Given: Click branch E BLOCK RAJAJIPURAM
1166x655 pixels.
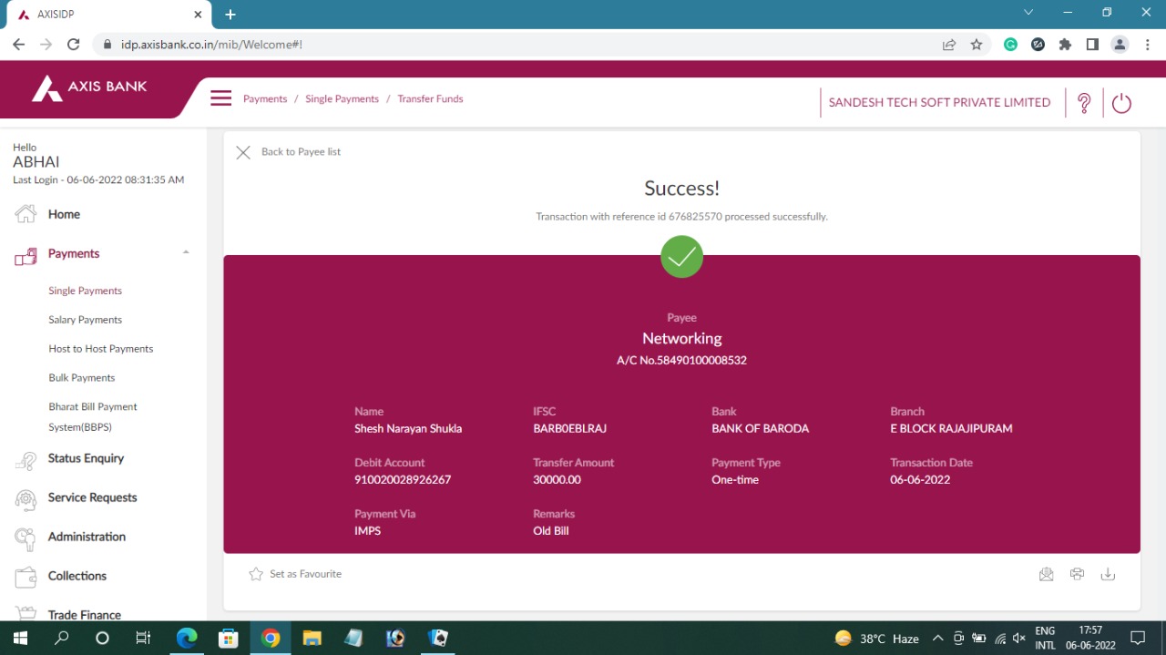Looking at the screenshot, I should (x=951, y=429).
